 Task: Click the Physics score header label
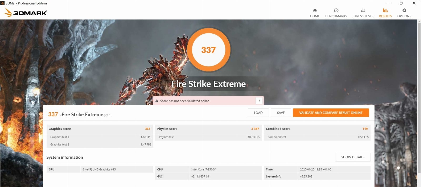click(x=167, y=129)
